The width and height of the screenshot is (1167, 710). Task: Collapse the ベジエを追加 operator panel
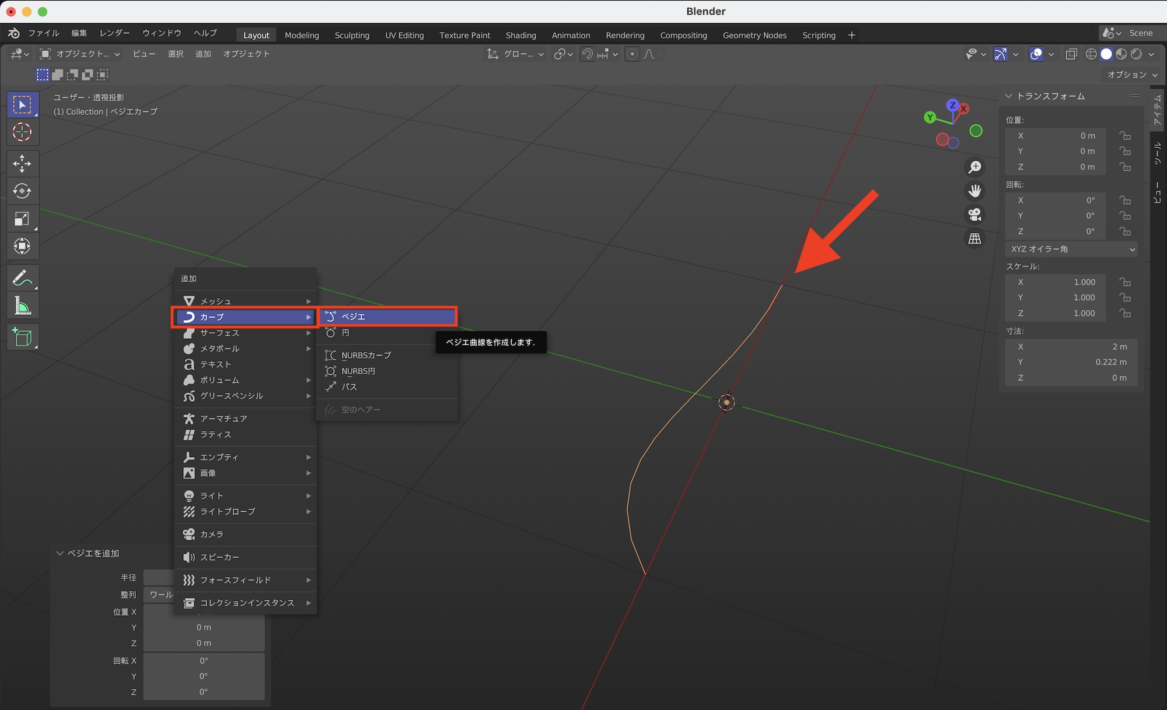coord(60,553)
